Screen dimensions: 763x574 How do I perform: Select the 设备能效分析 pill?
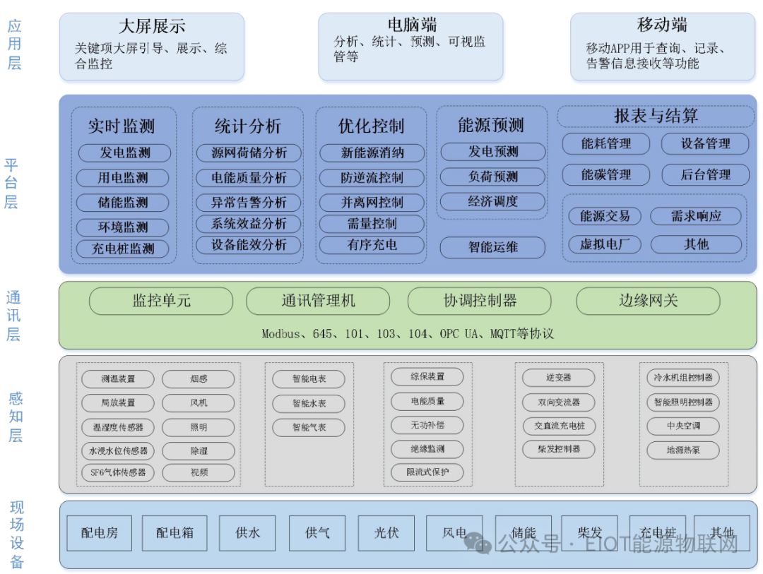249,245
